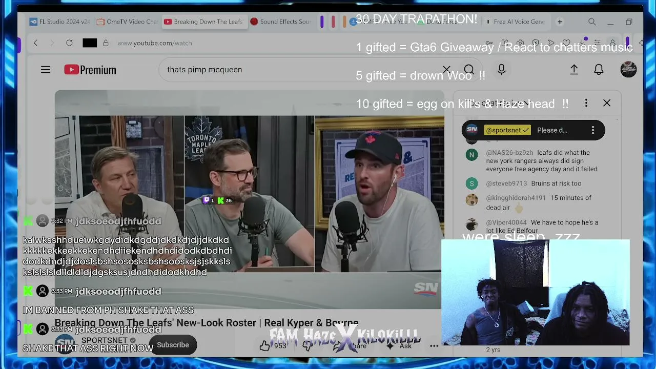Open the browser tab search magnifier
The height and width of the screenshot is (369, 656).
click(x=592, y=22)
